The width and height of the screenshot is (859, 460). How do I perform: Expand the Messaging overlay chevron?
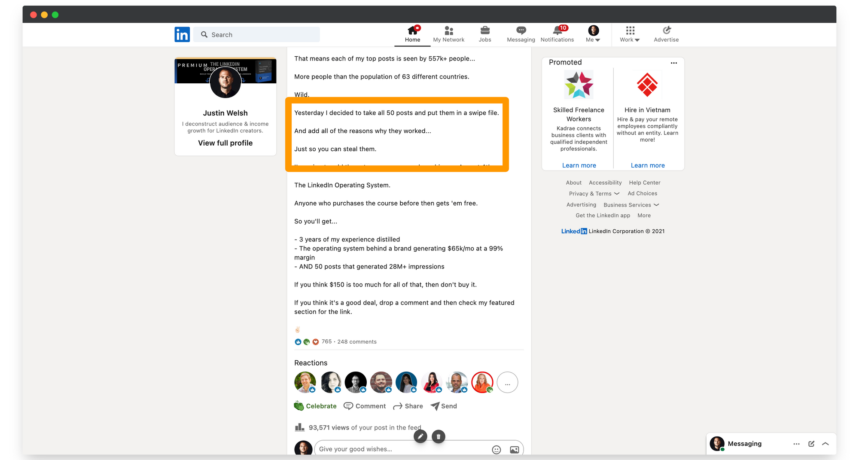point(825,444)
